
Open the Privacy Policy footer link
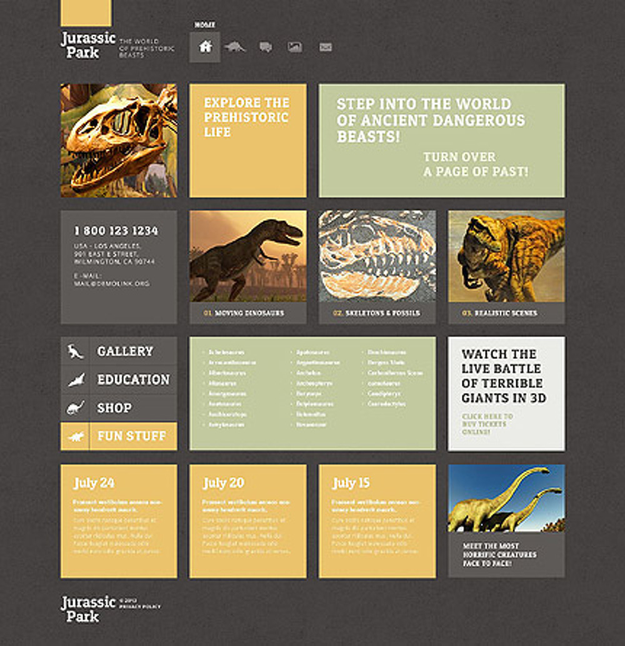(x=140, y=607)
